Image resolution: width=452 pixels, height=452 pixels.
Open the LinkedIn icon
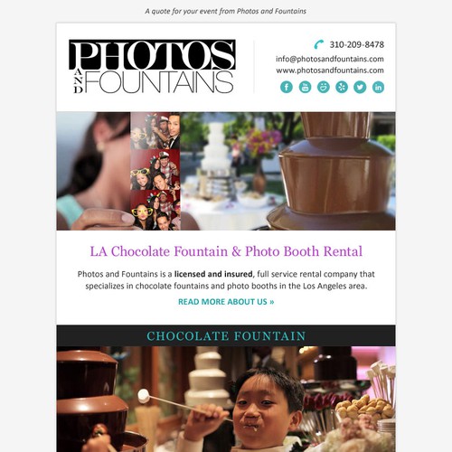coord(378,87)
